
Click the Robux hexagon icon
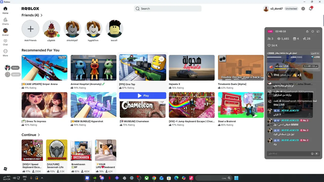pos(303,9)
